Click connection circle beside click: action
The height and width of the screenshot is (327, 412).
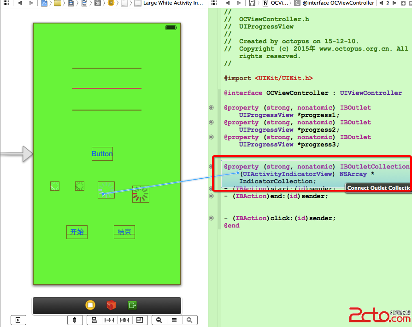(212, 218)
